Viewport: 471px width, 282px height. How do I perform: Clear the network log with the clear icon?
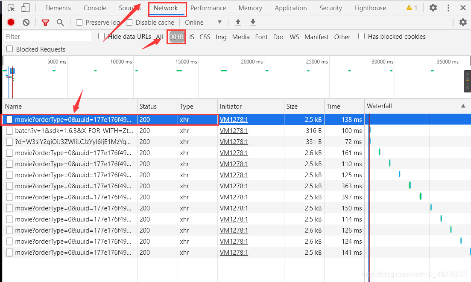(x=26, y=22)
